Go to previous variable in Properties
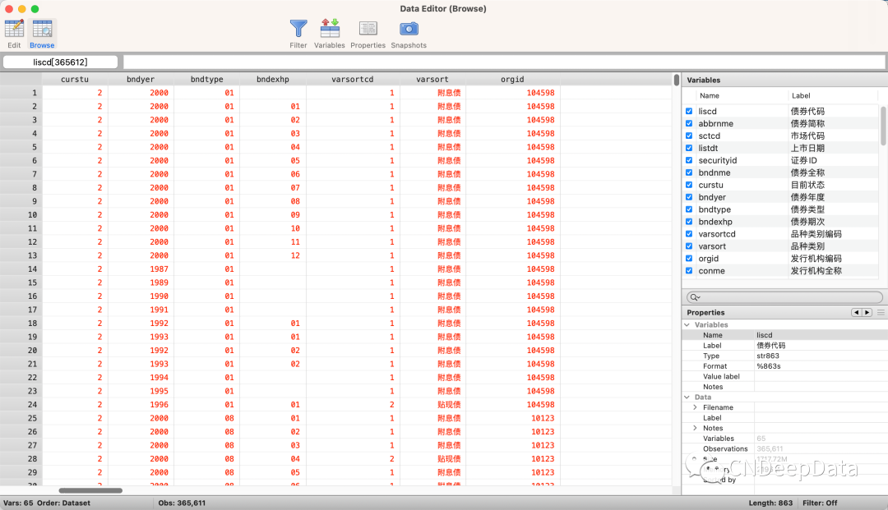 (x=856, y=312)
